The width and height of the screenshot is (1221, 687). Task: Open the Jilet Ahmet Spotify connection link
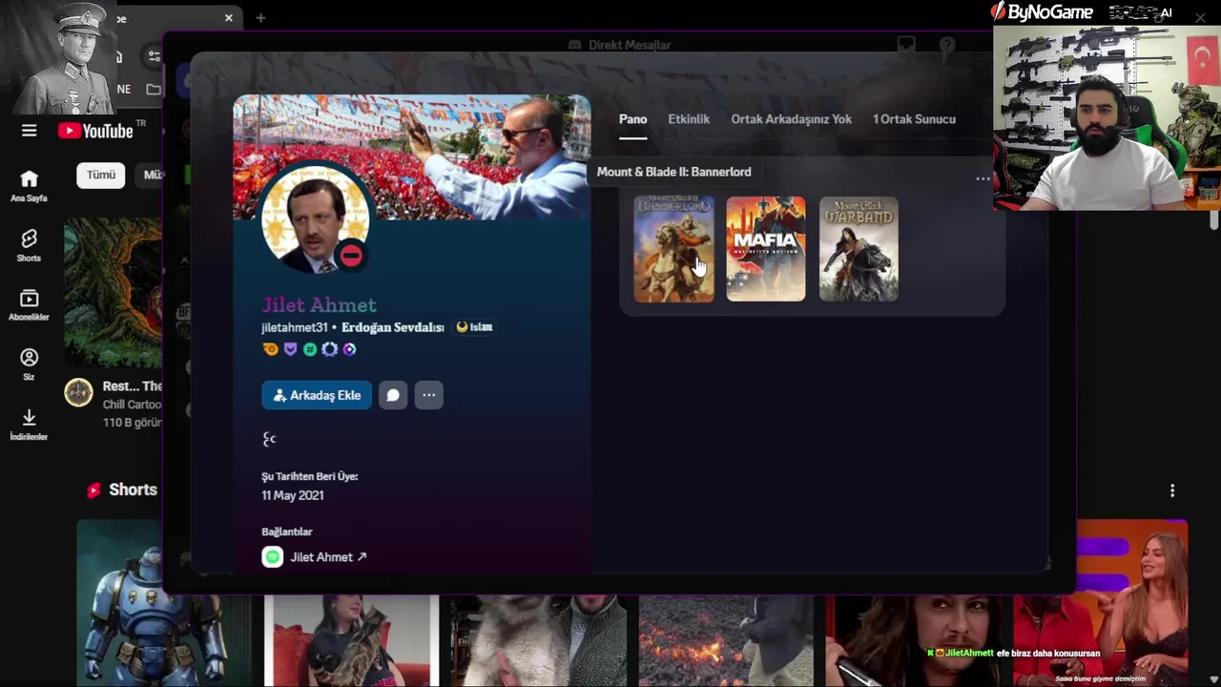coord(328,557)
